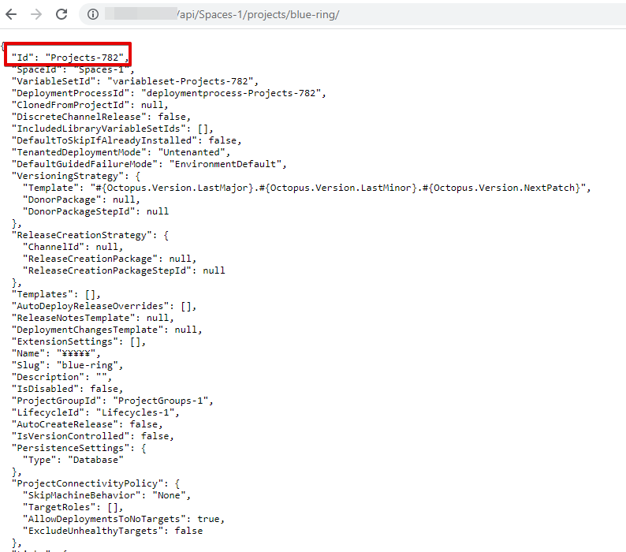Go back with the browser back arrow

11,14
